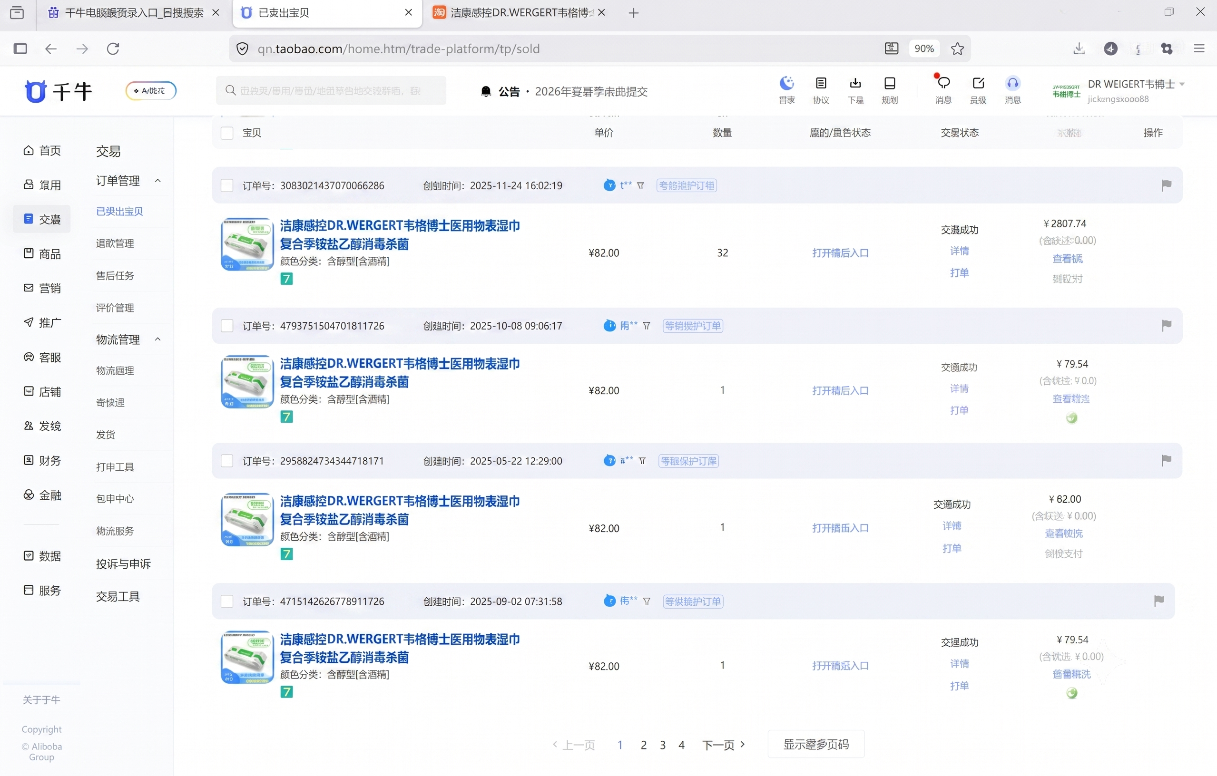The width and height of the screenshot is (1217, 776).
Task: Click the 协议 document icon in top toolbar
Action: 821,83
